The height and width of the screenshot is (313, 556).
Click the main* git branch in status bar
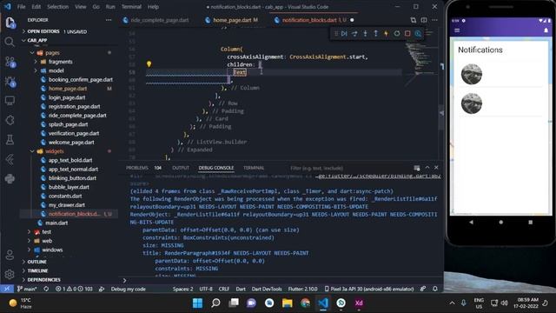(x=27, y=289)
